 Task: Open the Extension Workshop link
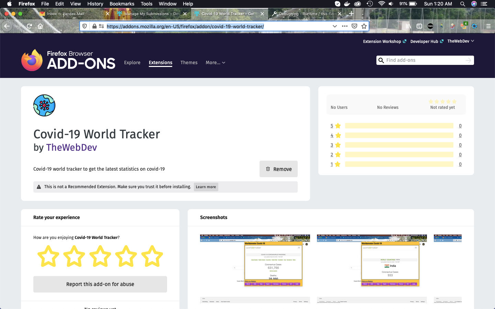coord(385,41)
